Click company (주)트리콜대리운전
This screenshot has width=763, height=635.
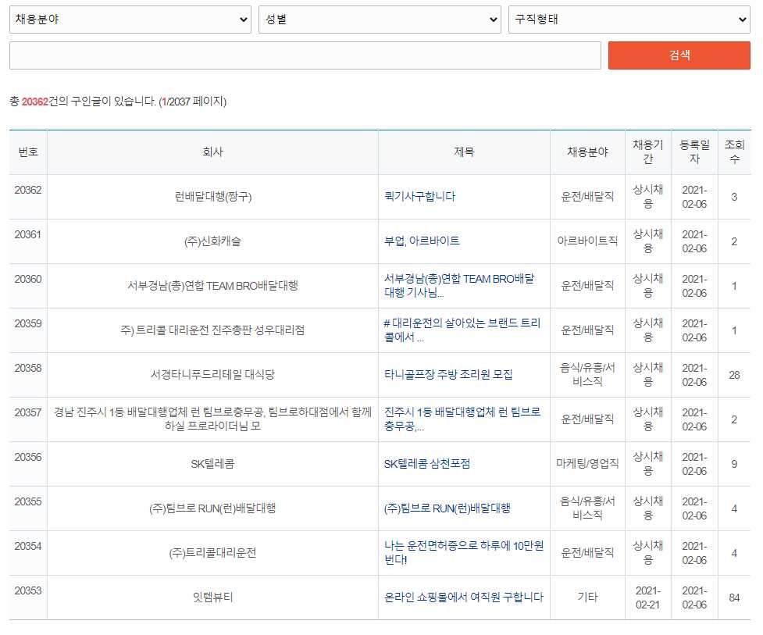click(212, 553)
